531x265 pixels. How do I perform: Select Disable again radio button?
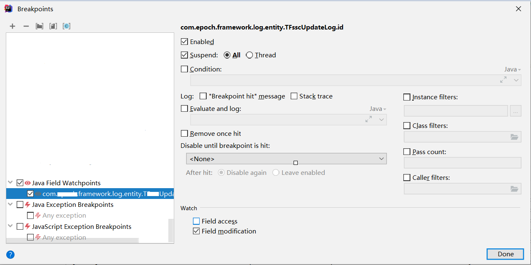(221, 172)
